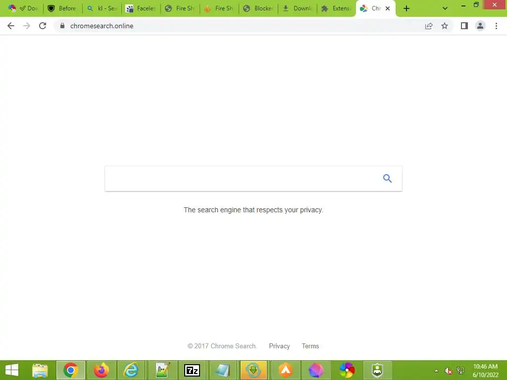Close the active Chrome Search tab
Image resolution: width=507 pixels, height=380 pixels.
point(388,9)
